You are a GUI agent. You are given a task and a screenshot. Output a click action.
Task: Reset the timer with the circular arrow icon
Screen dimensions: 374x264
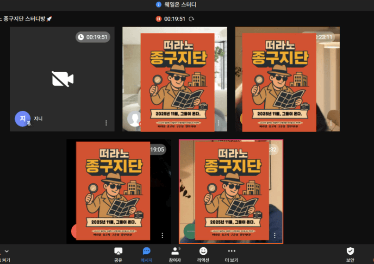191,19
